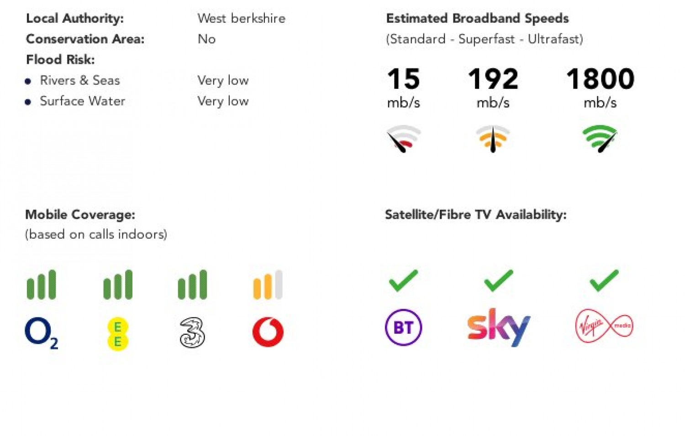The height and width of the screenshot is (436, 685).
Task: Click the Three network logo
Action: click(x=192, y=333)
